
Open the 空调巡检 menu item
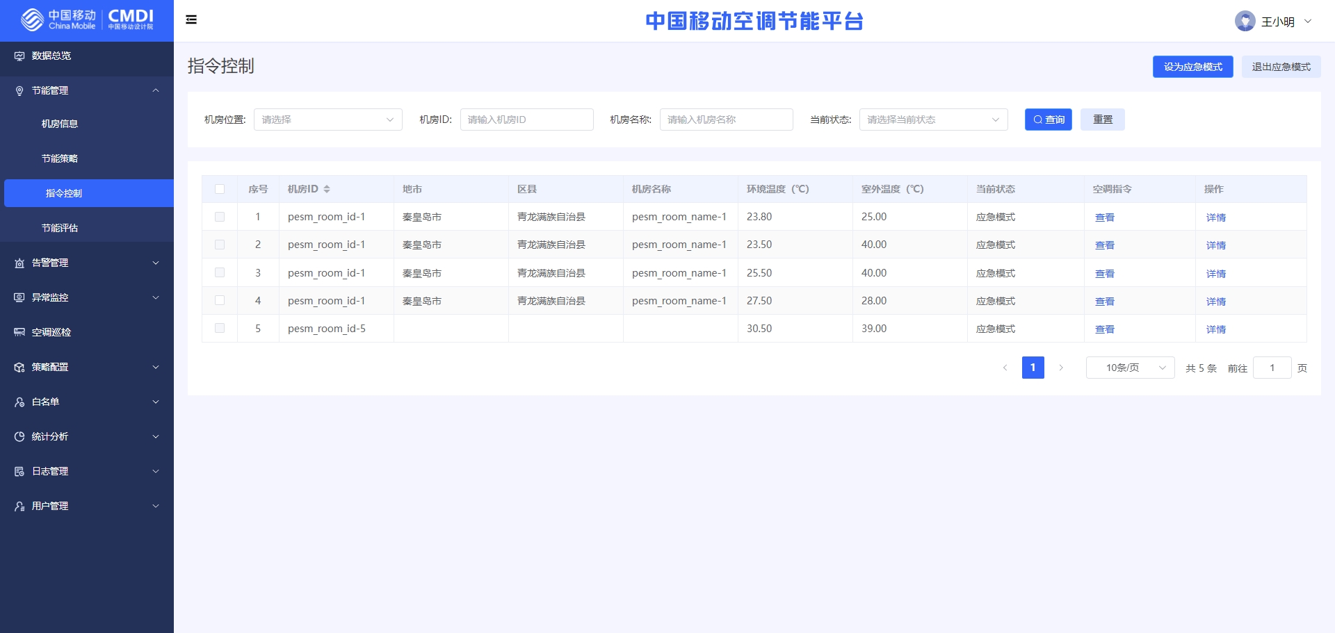coord(87,332)
